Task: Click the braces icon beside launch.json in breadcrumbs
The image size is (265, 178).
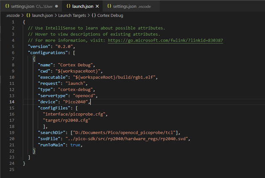Action: (x=29, y=15)
